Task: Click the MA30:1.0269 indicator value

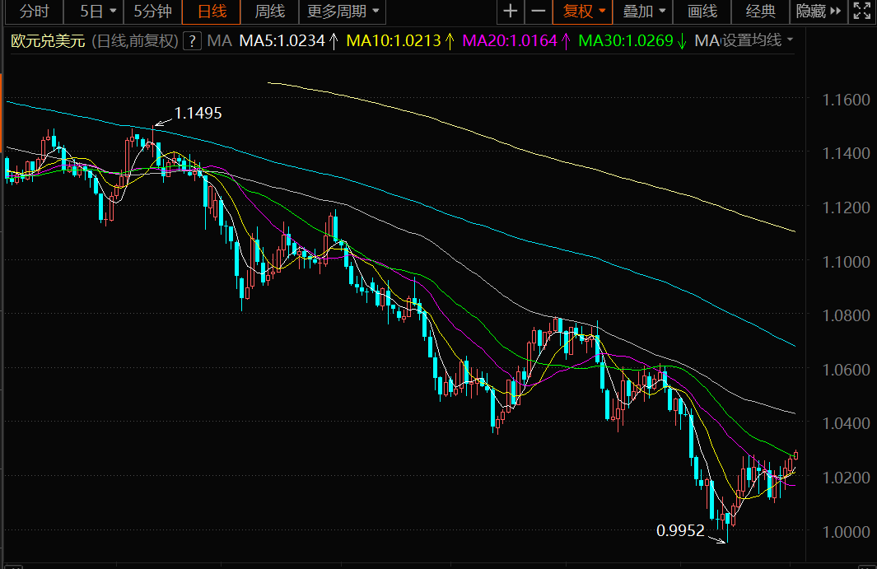Action: pos(625,41)
